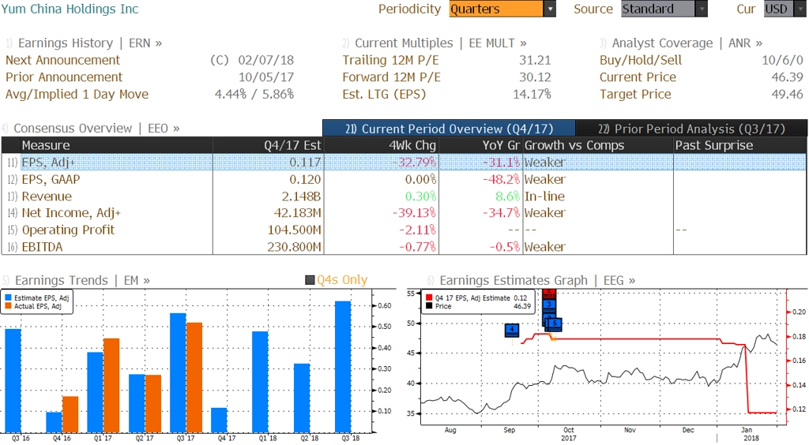
Task: Select the Operating Profit row
Action: 404,230
